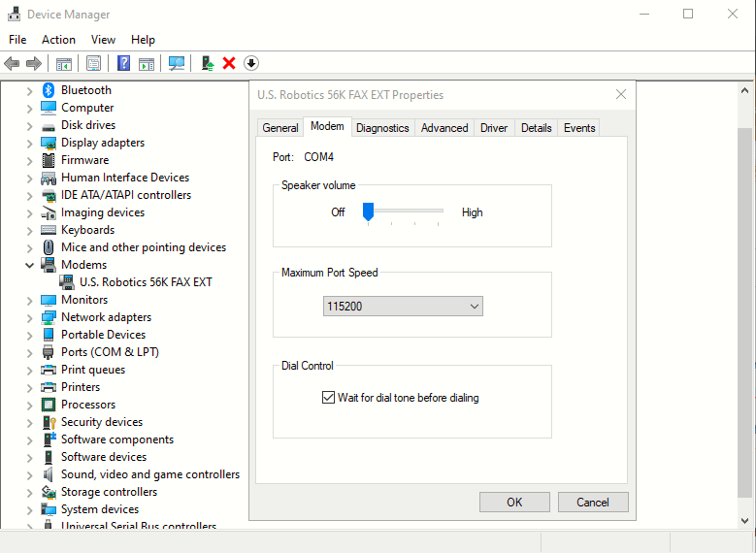Open the Action menu
Image resolution: width=756 pixels, height=553 pixels.
[58, 40]
